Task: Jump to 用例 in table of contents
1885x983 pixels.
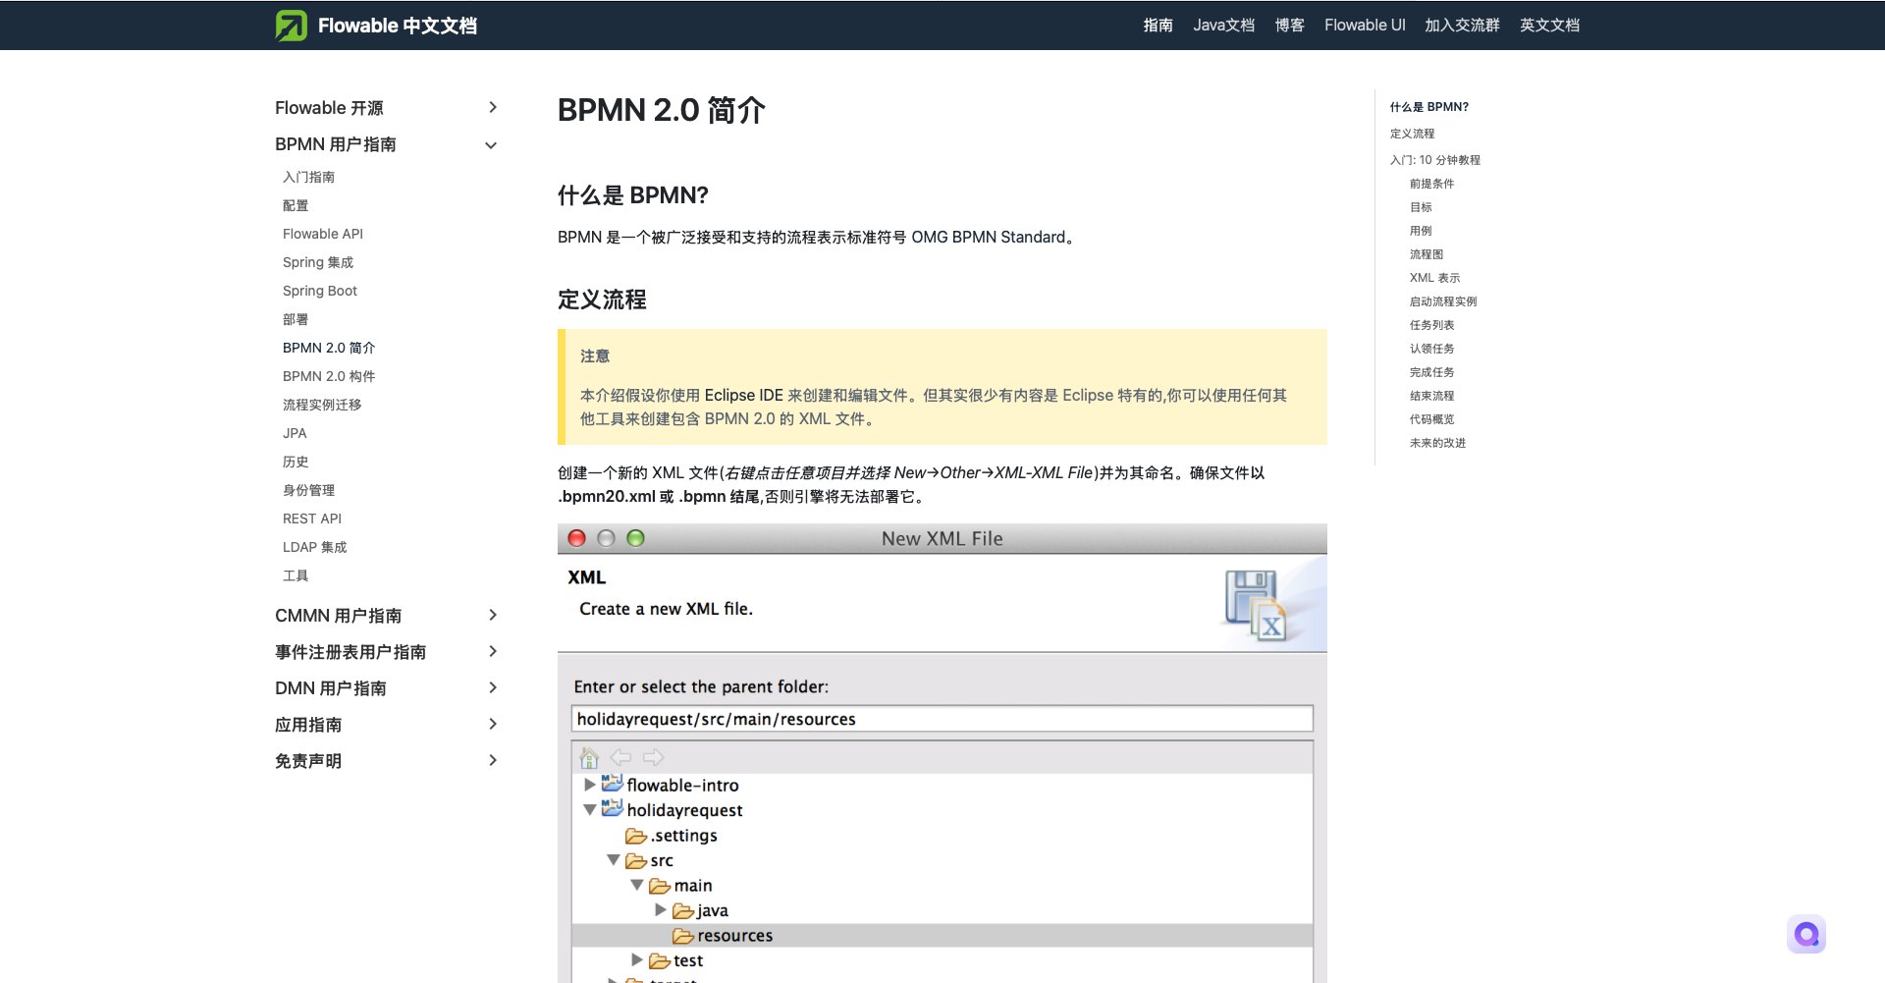Action: [x=1421, y=231]
